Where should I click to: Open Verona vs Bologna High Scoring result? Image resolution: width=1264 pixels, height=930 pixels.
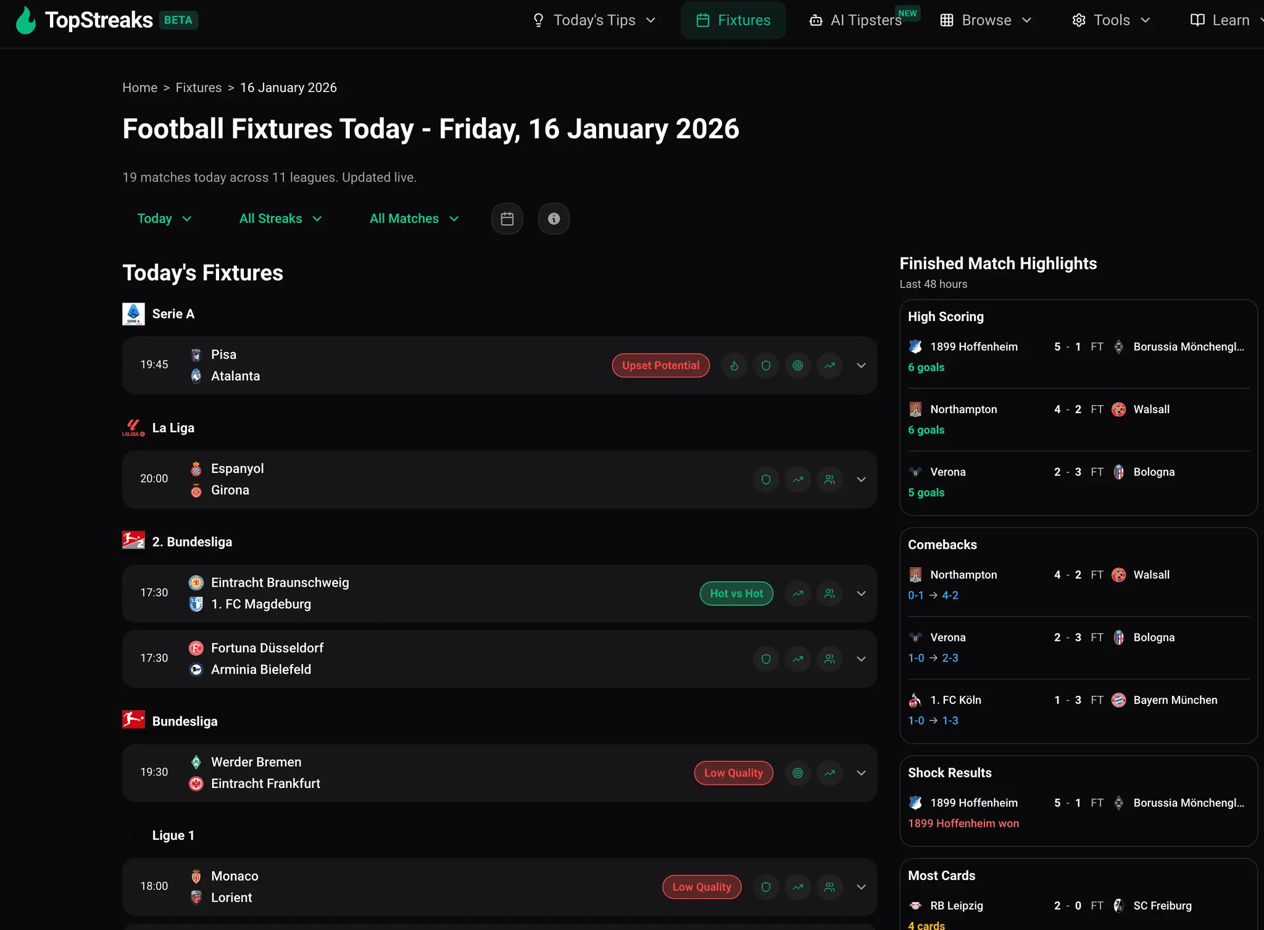1078,482
